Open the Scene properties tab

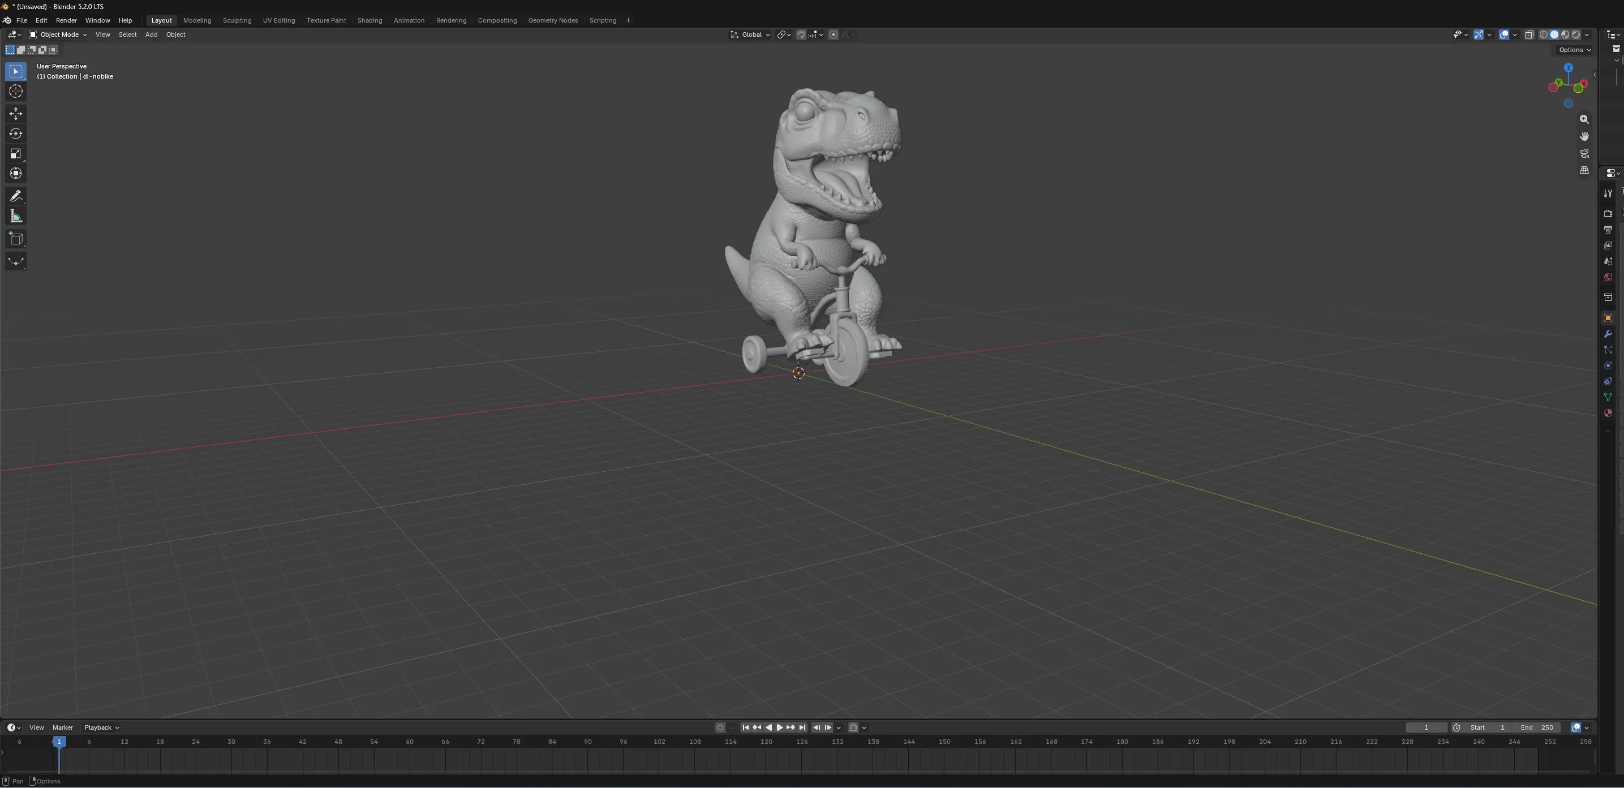1608,261
